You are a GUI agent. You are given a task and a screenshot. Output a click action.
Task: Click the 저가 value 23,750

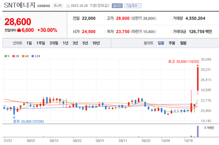point(123,32)
